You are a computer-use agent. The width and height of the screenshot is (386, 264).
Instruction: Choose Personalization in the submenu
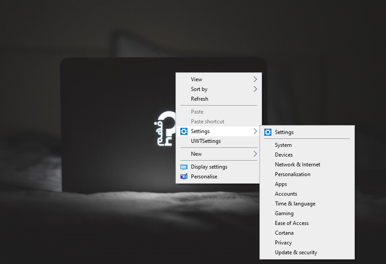(307, 174)
